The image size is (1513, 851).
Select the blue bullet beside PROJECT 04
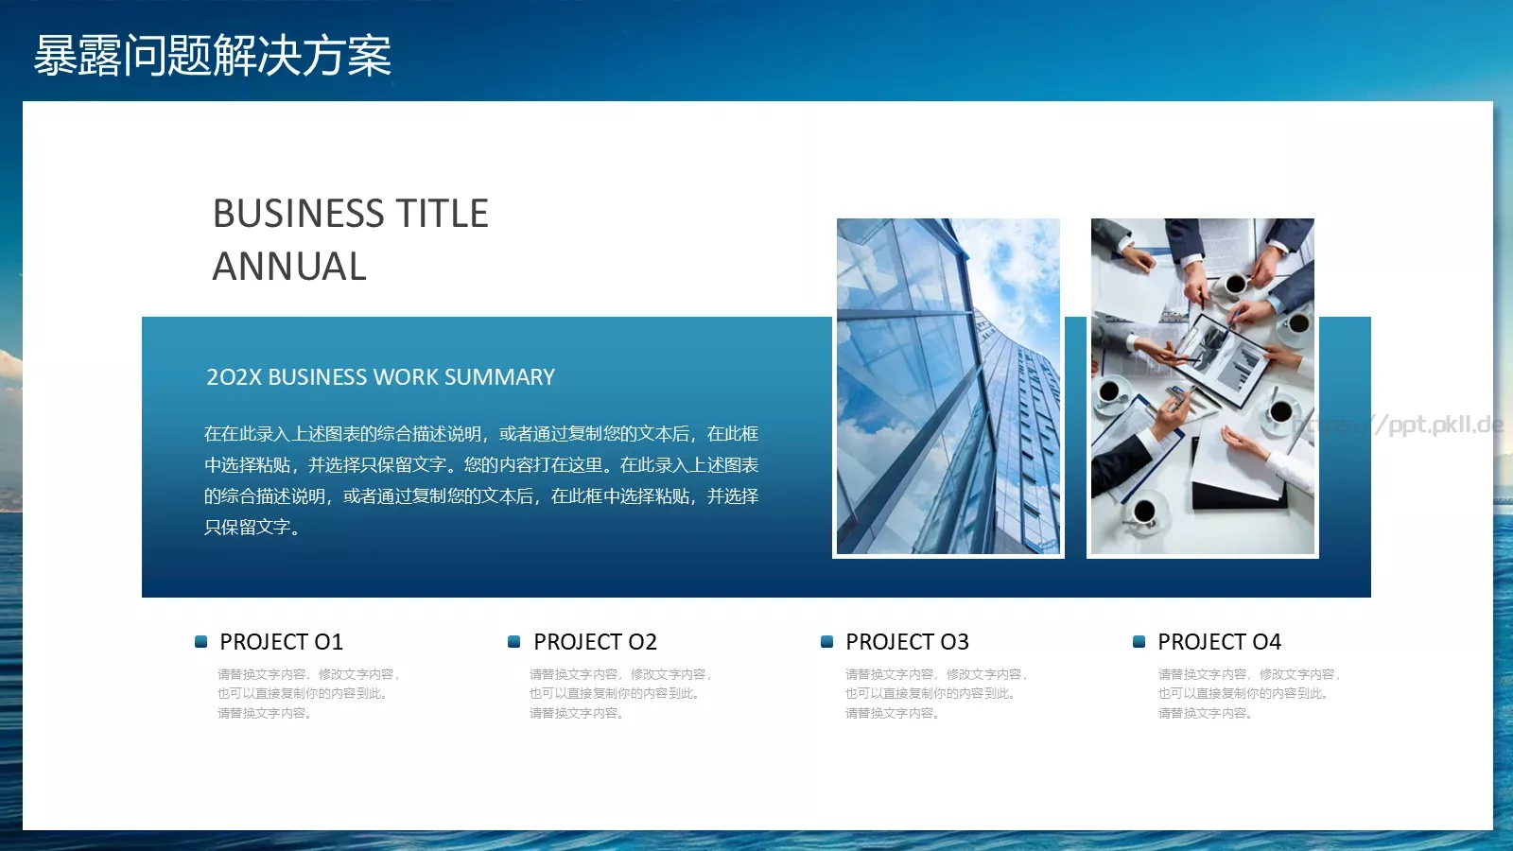pyautogui.click(x=1139, y=641)
